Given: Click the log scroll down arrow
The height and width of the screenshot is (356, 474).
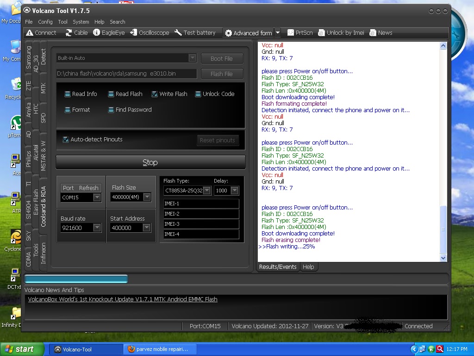Looking at the screenshot, I should pos(443,258).
